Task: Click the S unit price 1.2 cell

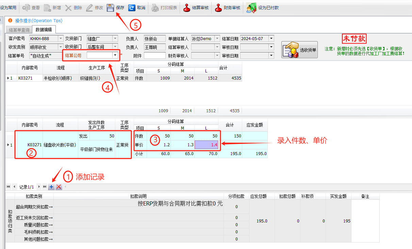Action: 159,145
